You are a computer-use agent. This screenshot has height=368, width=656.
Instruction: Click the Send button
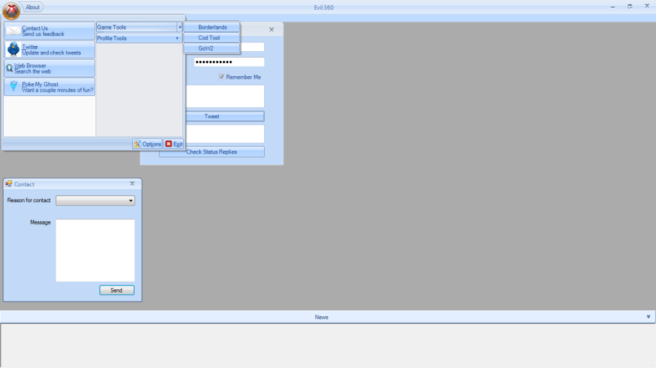(117, 290)
